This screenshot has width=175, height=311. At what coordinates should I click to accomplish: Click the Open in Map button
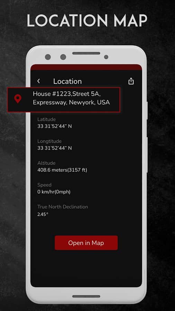tap(86, 243)
